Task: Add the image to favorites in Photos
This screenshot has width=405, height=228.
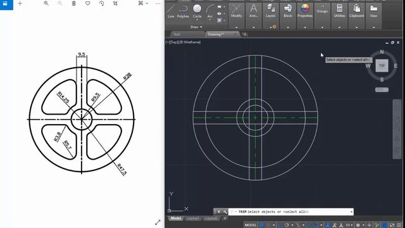Action: (87, 3)
